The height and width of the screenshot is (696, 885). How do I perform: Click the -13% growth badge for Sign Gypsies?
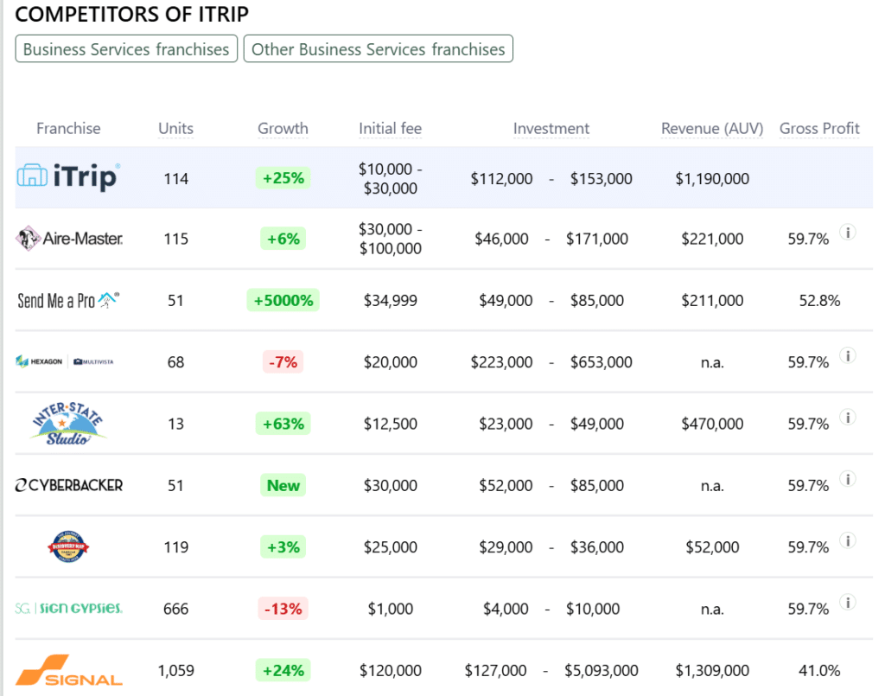[283, 609]
